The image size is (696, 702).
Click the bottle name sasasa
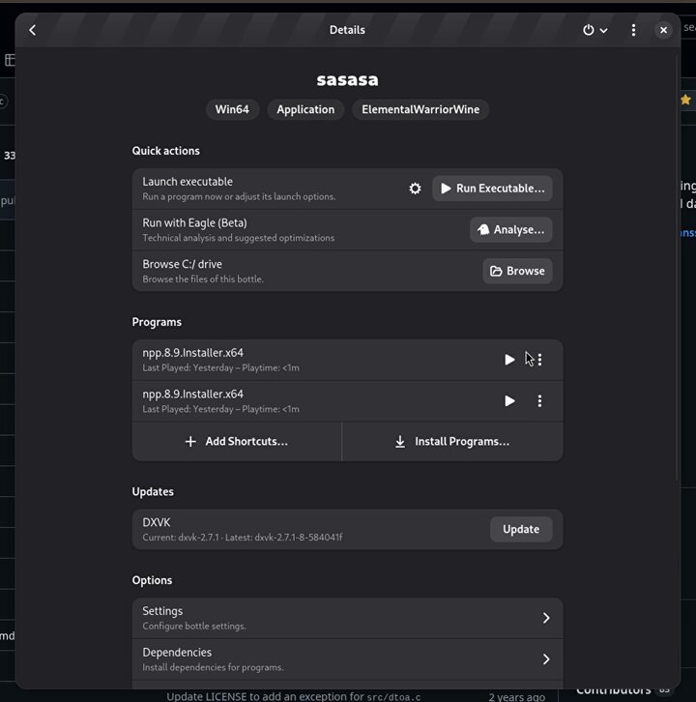(347, 79)
